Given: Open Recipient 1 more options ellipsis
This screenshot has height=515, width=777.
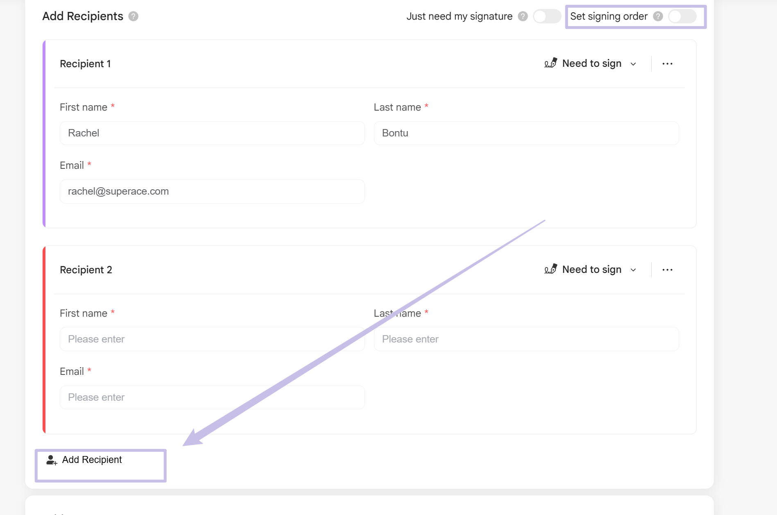Looking at the screenshot, I should pyautogui.click(x=667, y=64).
